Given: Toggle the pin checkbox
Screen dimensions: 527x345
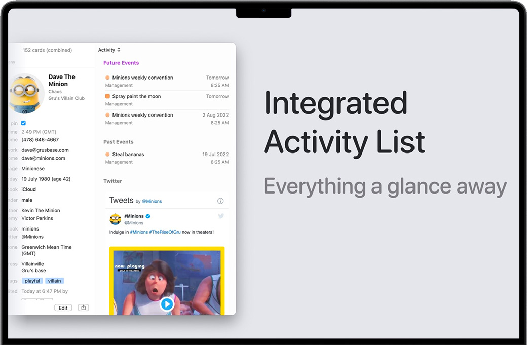Looking at the screenshot, I should point(23,123).
